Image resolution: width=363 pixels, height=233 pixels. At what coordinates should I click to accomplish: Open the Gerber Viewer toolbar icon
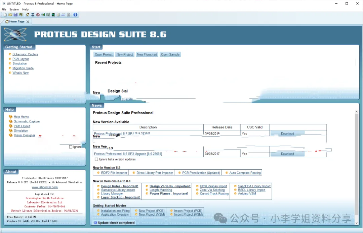48,14
